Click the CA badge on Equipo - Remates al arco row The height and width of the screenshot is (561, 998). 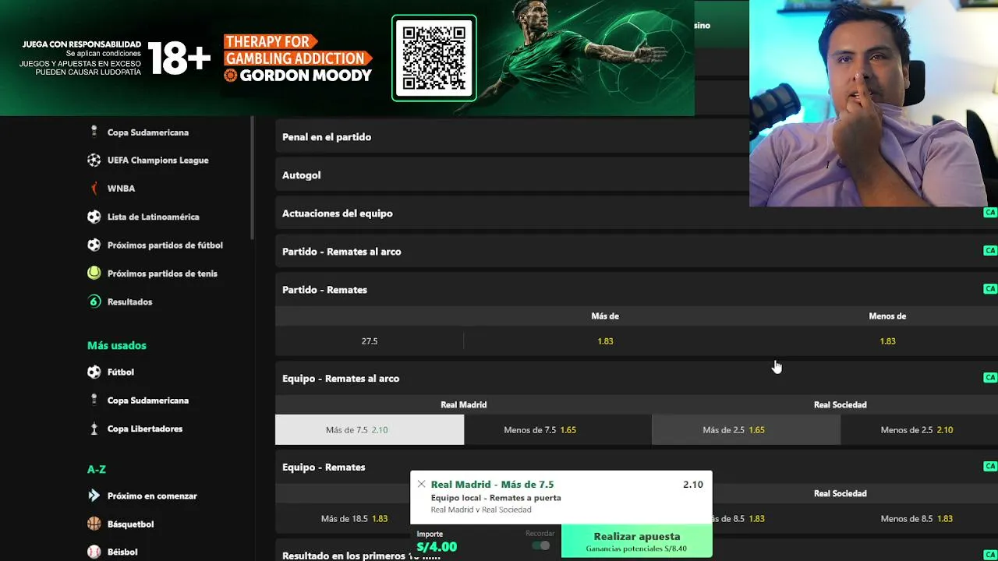[990, 378]
